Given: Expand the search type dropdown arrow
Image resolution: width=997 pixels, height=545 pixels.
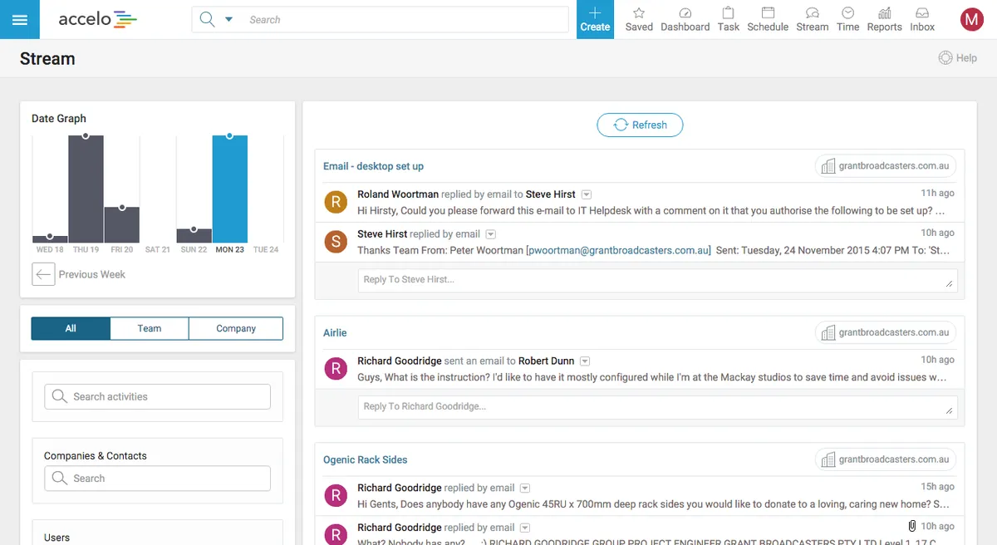Looking at the screenshot, I should click(x=228, y=19).
